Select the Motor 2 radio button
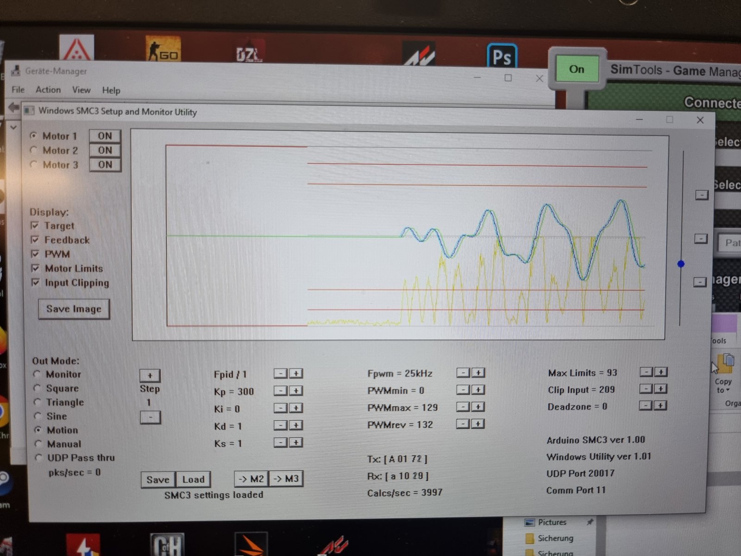The image size is (741, 556). [x=33, y=150]
